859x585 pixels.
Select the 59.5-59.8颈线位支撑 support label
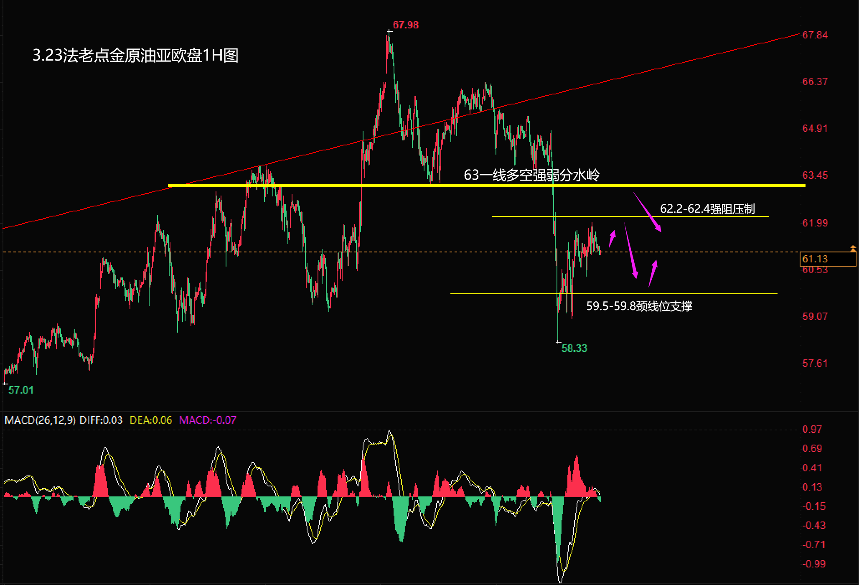coord(639,306)
